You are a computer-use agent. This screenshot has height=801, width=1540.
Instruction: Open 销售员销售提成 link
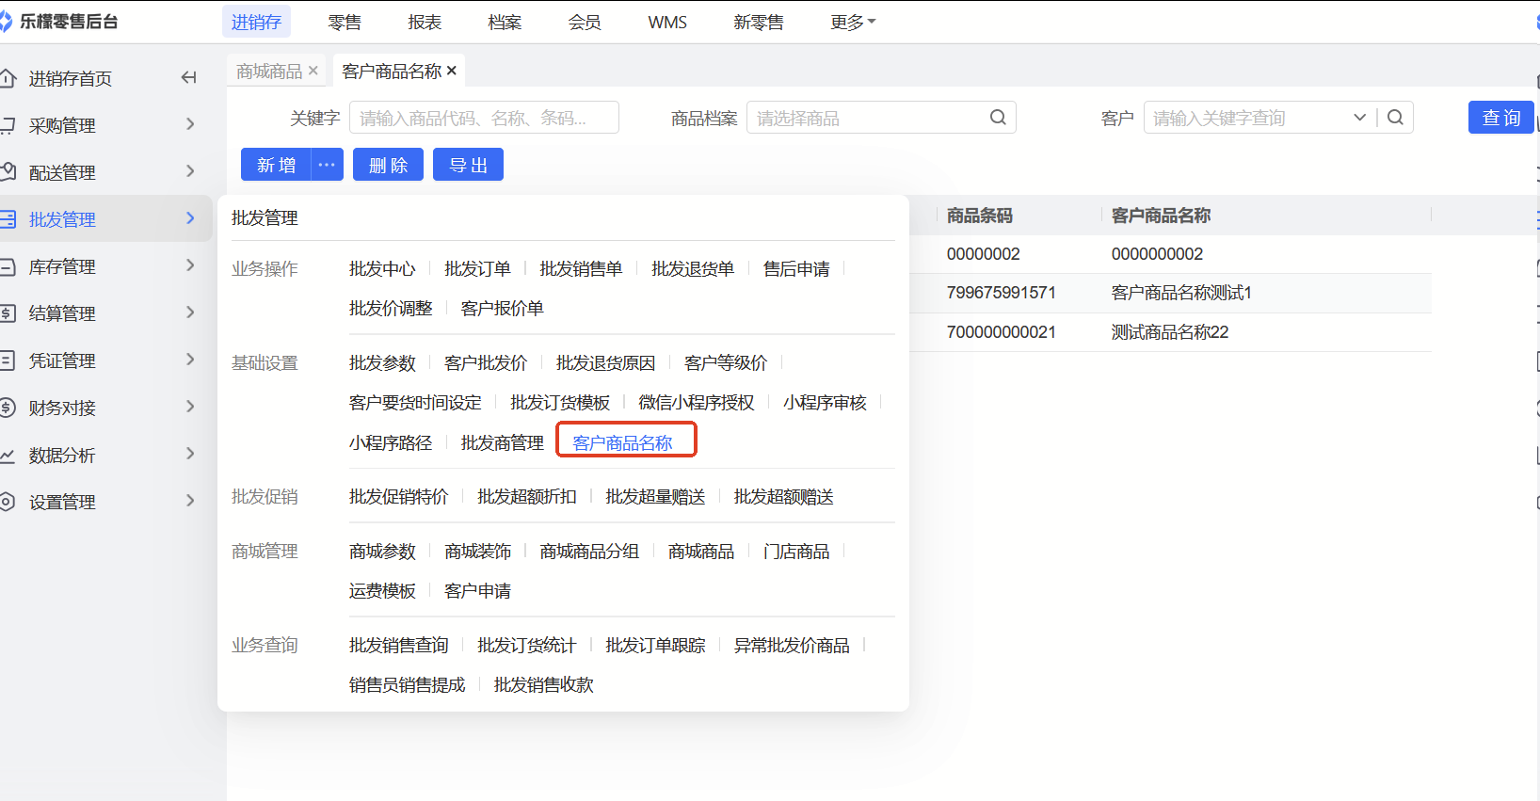click(408, 685)
